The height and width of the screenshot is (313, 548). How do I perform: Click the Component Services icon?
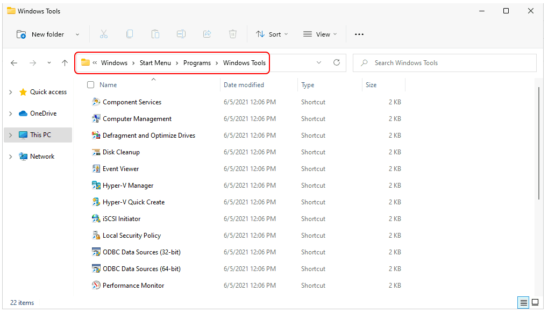click(x=96, y=102)
